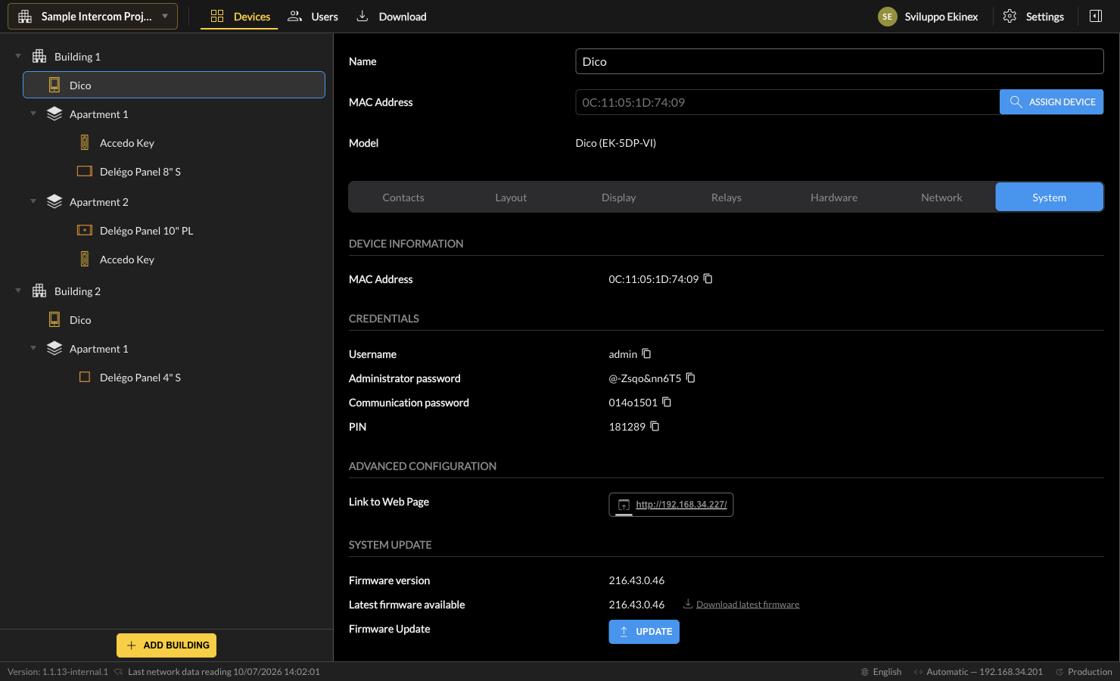This screenshot has height=681, width=1120.
Task: Copy the admin username
Action: [646, 353]
